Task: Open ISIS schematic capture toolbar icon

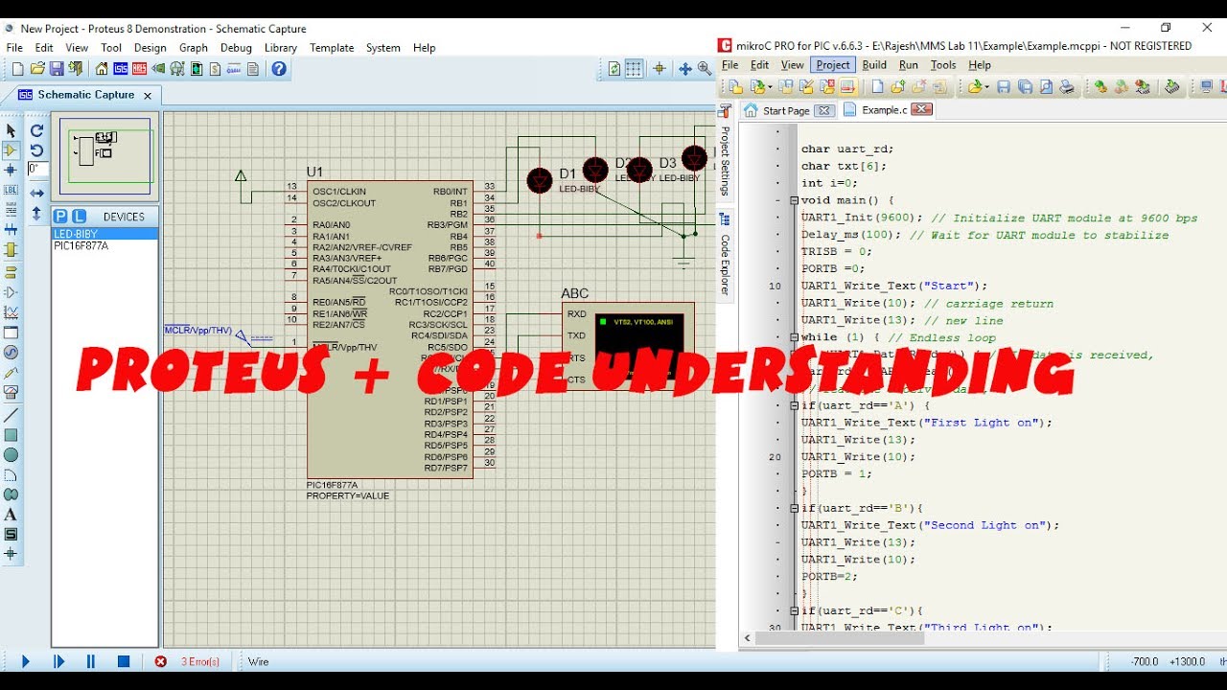Action: tap(121, 69)
